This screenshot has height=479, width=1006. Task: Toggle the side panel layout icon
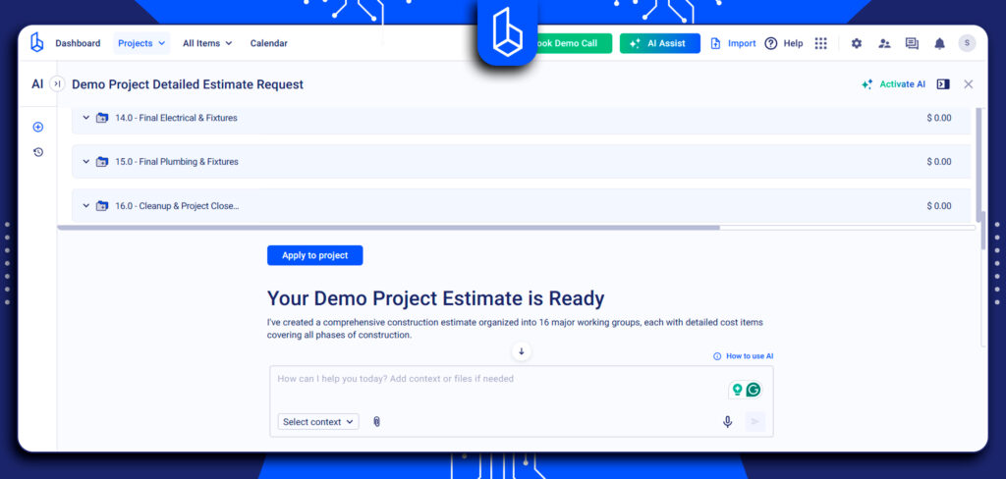click(942, 84)
